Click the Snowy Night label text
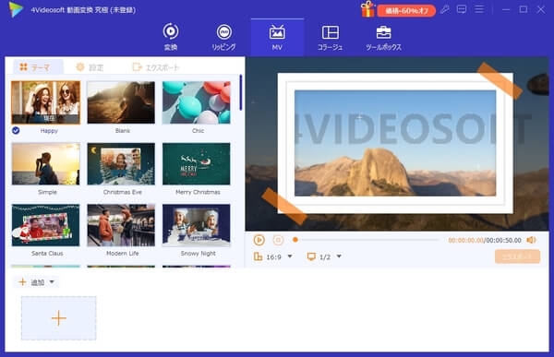The image size is (554, 357). point(198,253)
